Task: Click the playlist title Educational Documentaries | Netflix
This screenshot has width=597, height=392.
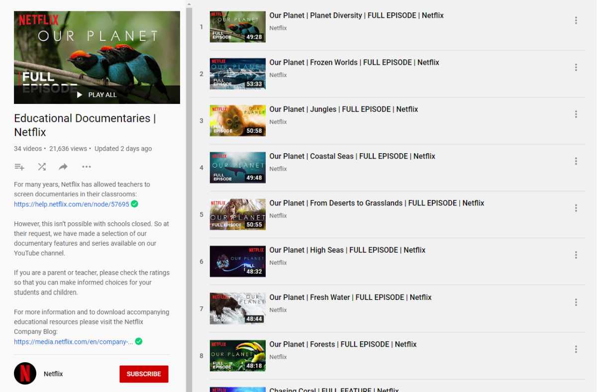Action: (85, 125)
